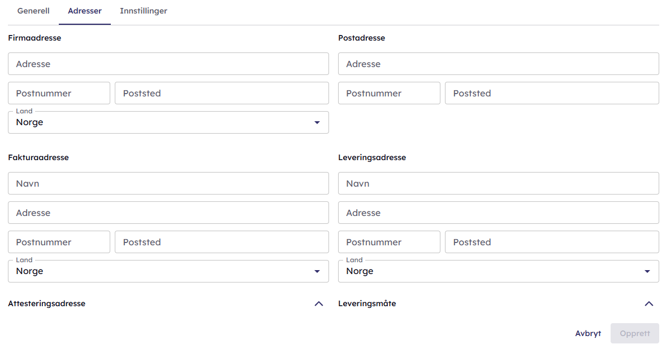Viewport: 666px width, 353px height.
Task: Open Land dropdown under Leveringsadresse
Action: [498, 271]
